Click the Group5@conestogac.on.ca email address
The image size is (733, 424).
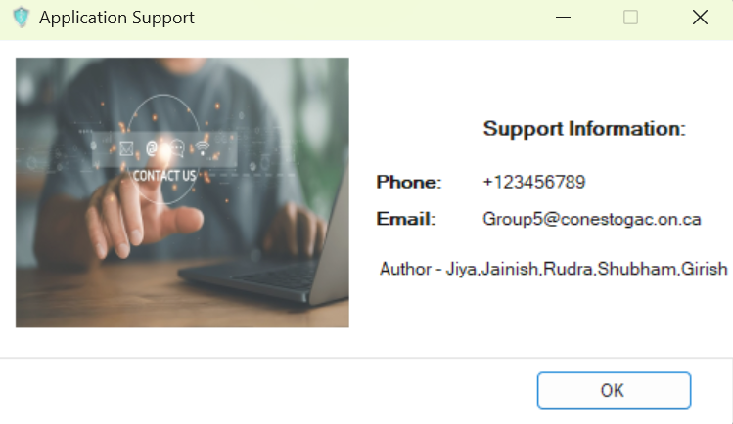pos(592,219)
